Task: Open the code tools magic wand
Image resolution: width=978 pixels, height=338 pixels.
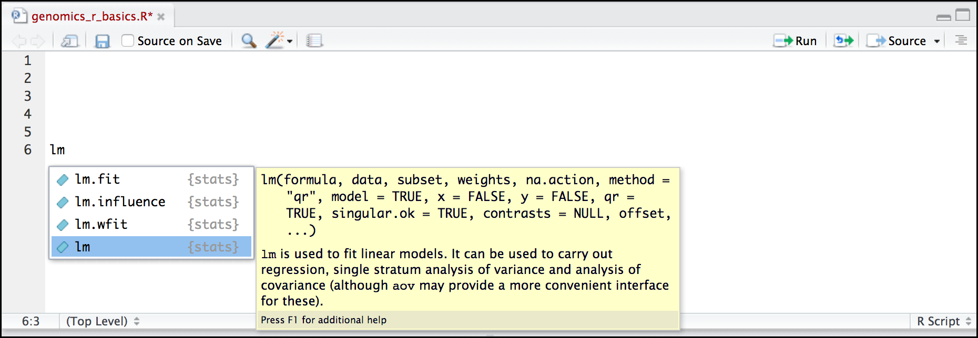Action: pos(275,40)
